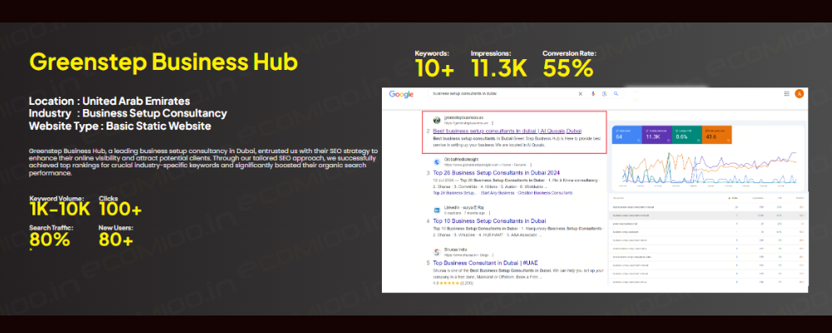The width and height of the screenshot is (832, 333).
Task: Clear the search query with the X icon
Action: tap(581, 94)
